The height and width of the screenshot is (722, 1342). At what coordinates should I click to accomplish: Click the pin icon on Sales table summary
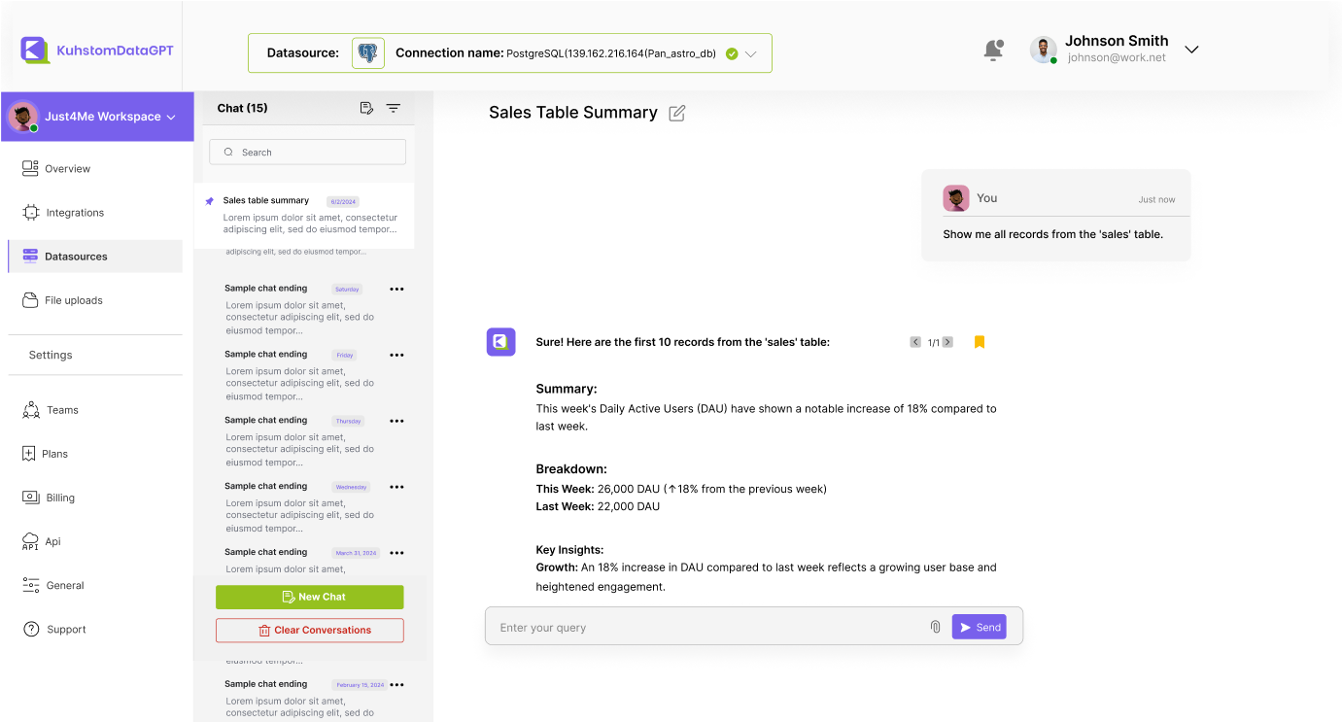click(209, 201)
